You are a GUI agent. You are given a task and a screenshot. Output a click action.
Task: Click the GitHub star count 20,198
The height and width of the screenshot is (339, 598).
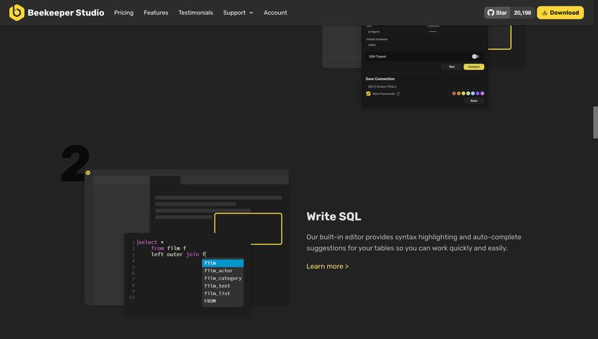523,13
